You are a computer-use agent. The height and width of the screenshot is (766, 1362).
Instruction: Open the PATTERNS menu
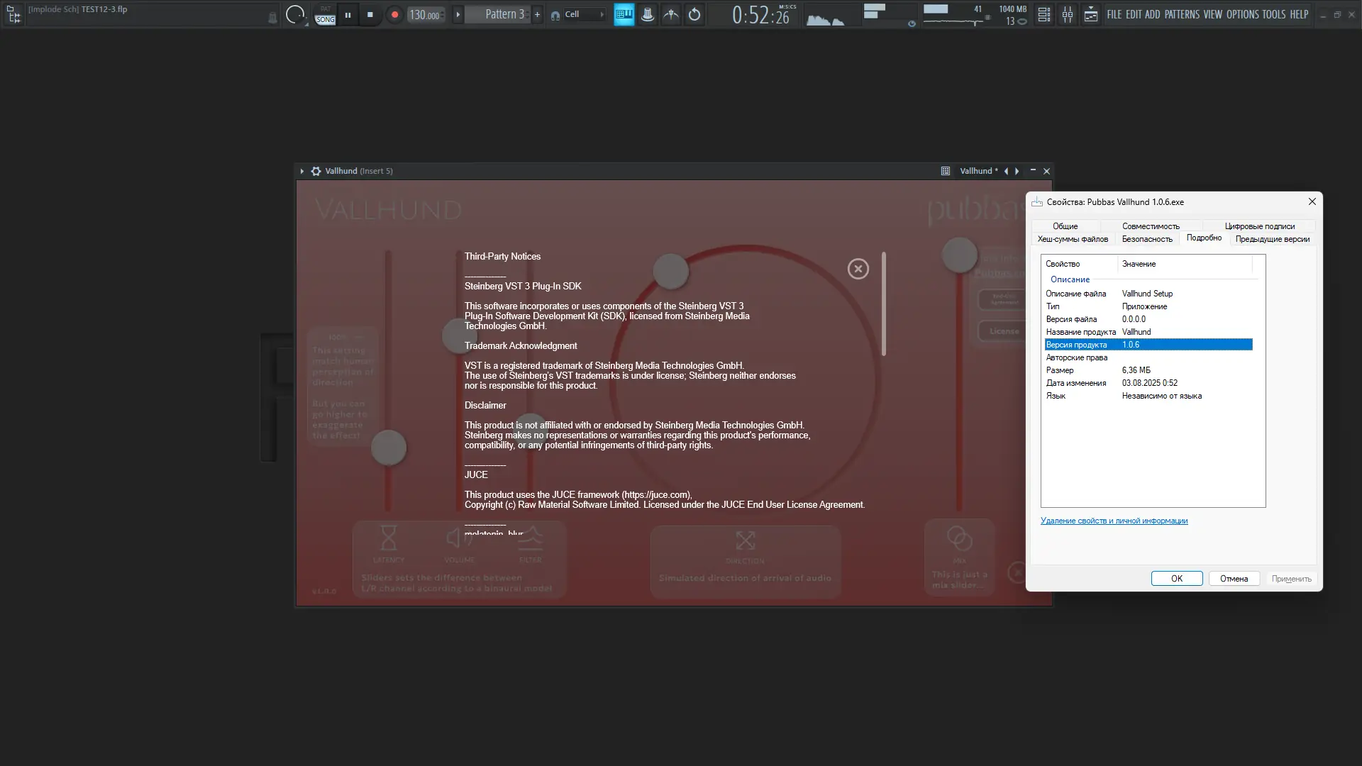coord(1182,14)
